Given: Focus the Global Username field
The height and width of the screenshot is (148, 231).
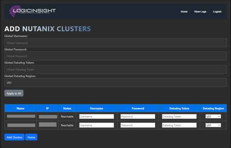Looking at the screenshot, I should tap(115, 43).
